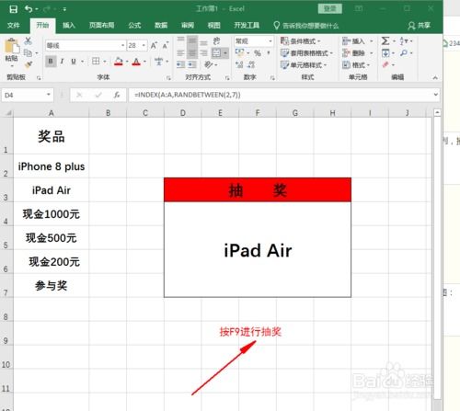Switch to the 公式 Formulas tab

point(134,25)
